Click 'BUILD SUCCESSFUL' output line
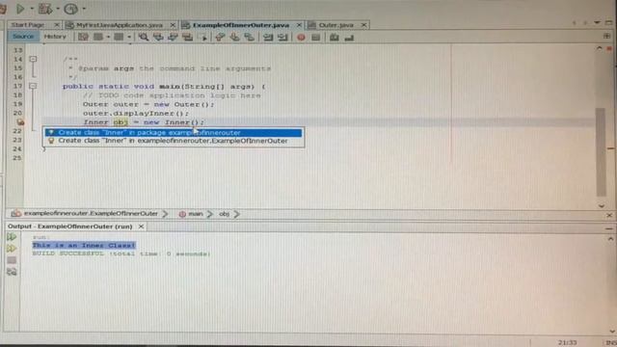 (121, 254)
